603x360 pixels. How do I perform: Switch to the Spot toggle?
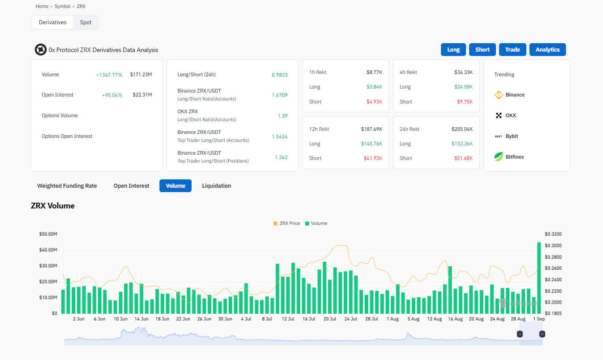(x=86, y=22)
